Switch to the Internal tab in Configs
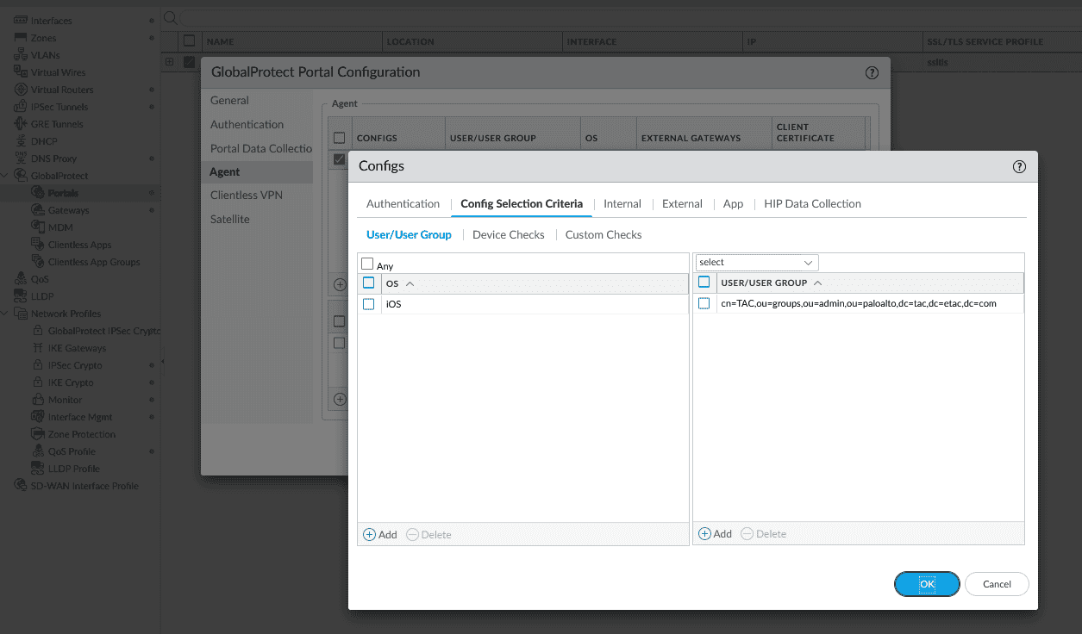Image resolution: width=1082 pixels, height=634 pixels. coord(622,203)
